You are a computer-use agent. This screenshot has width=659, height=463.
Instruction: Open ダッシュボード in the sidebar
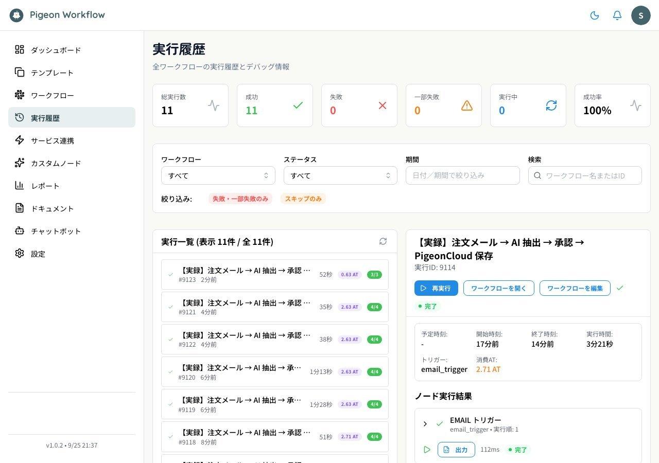click(72, 50)
